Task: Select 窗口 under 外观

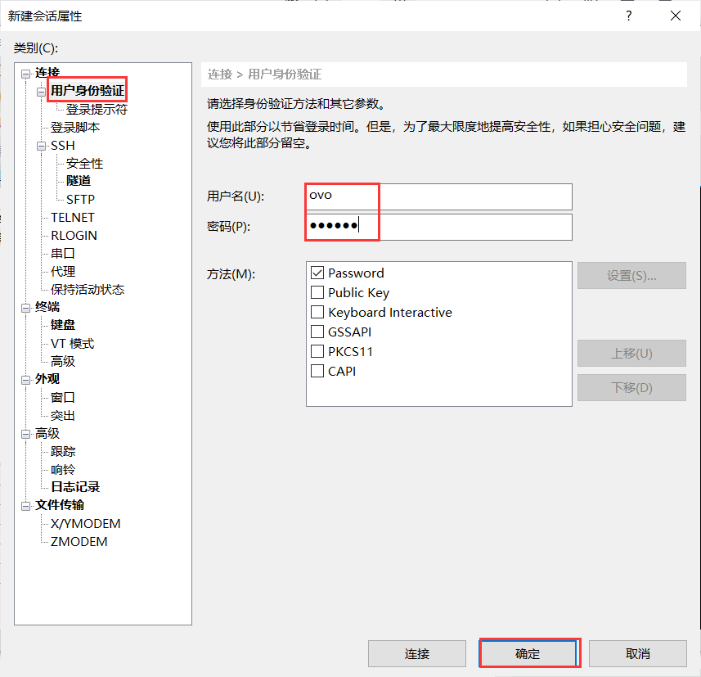Action: tap(63, 397)
